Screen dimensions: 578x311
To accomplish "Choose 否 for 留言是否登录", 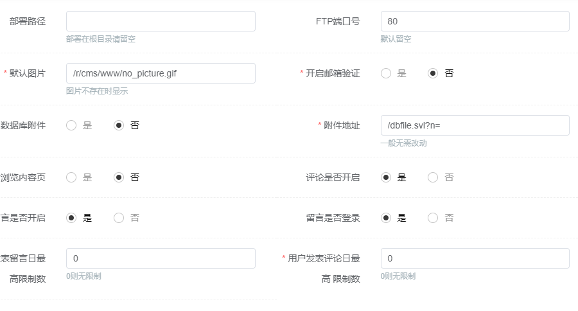I will point(433,218).
